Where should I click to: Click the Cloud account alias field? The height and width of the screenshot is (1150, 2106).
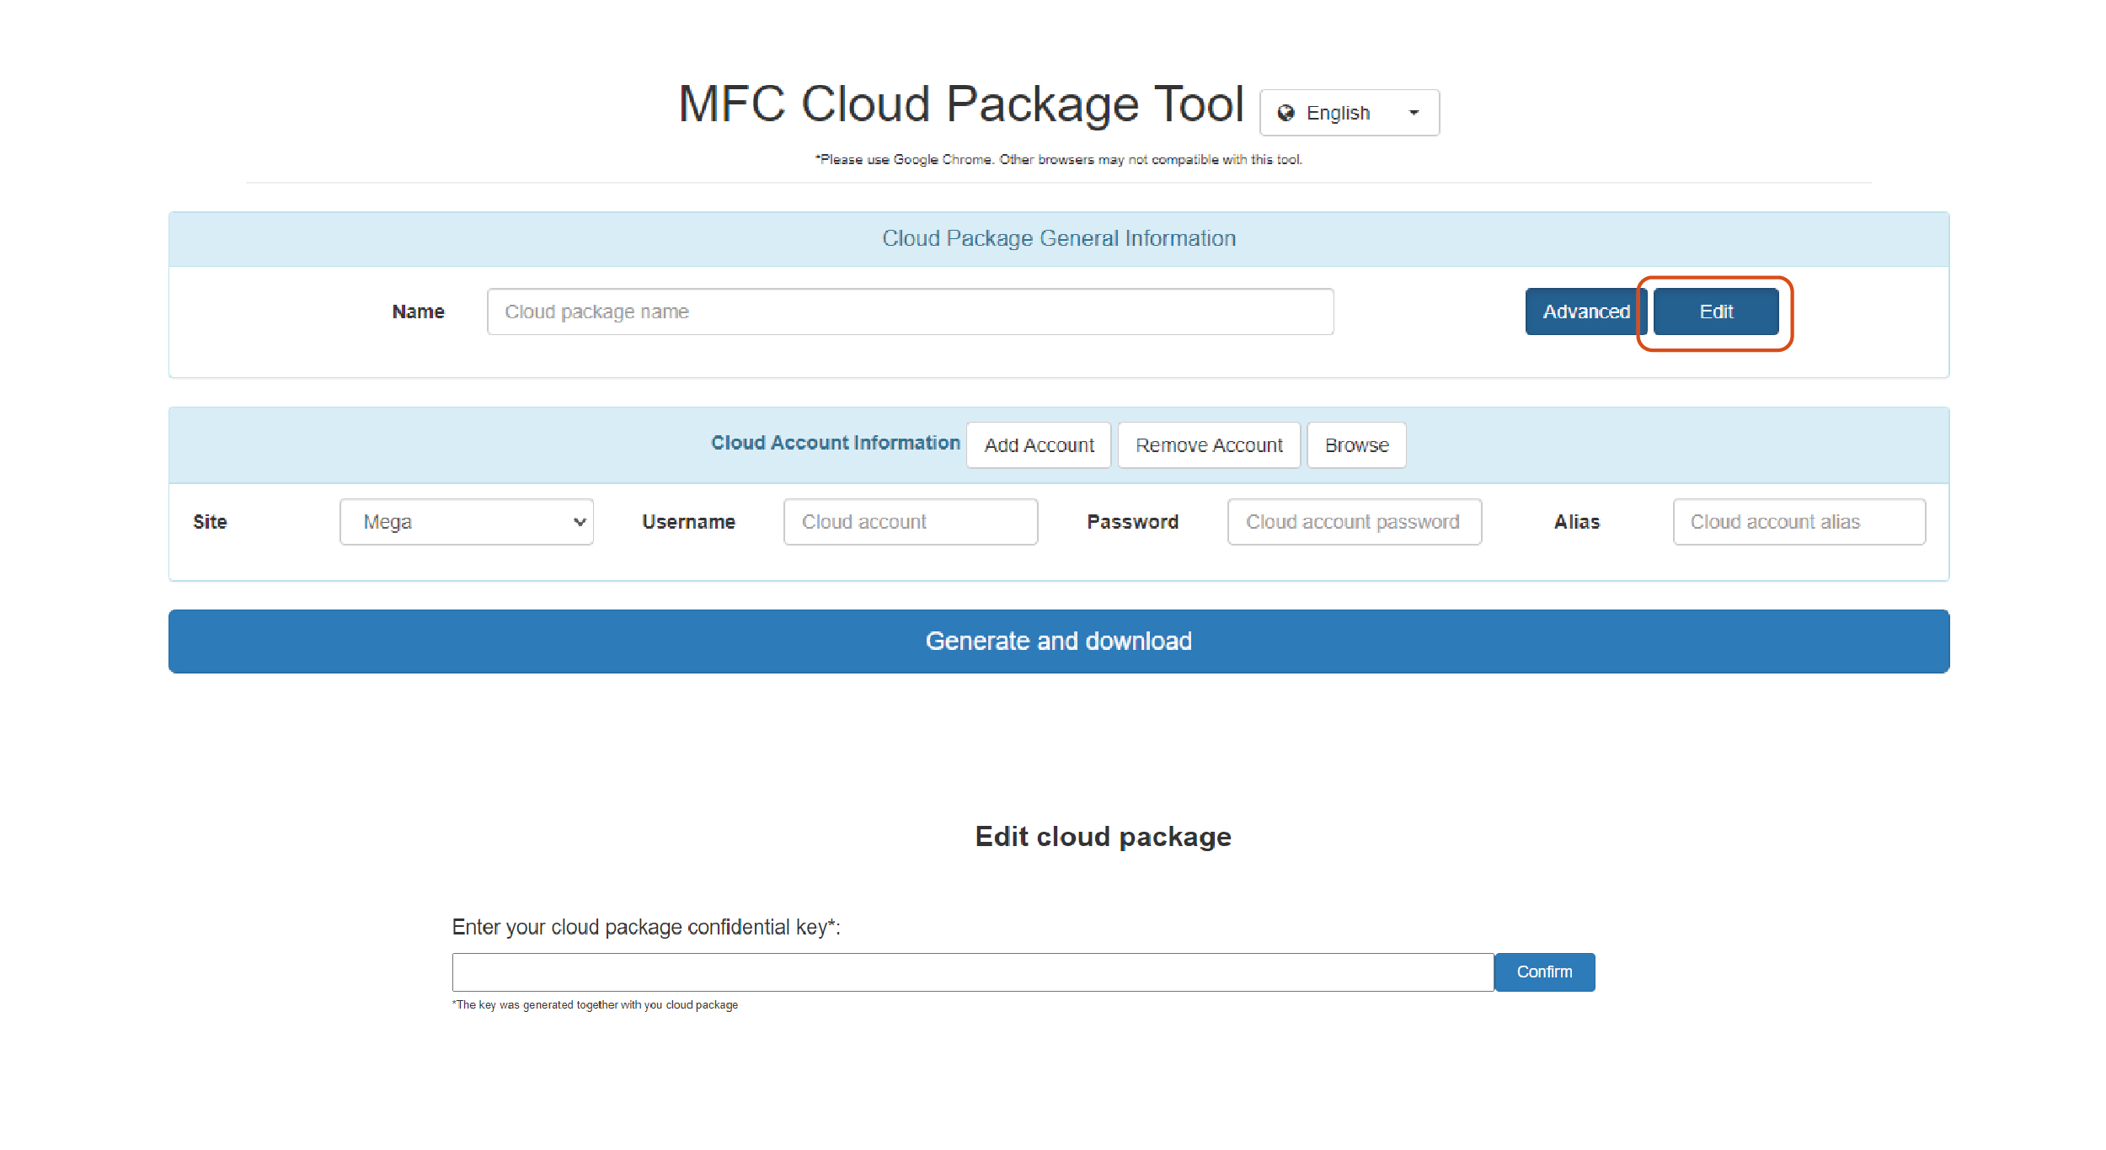click(x=1799, y=522)
